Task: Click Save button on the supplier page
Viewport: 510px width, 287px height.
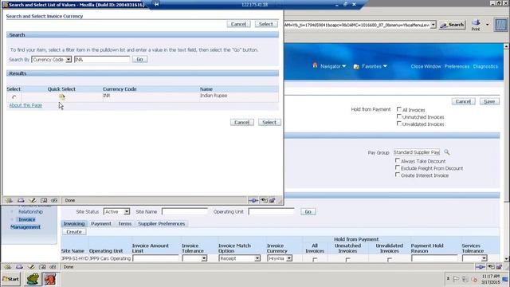Action: [488, 101]
